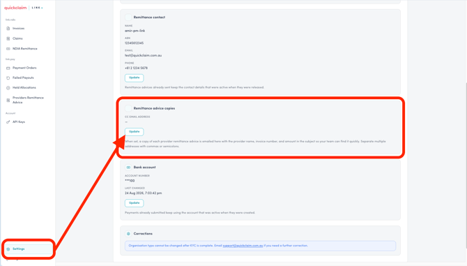Click 'ACCOUNT NUMBER' label

tap(137, 176)
